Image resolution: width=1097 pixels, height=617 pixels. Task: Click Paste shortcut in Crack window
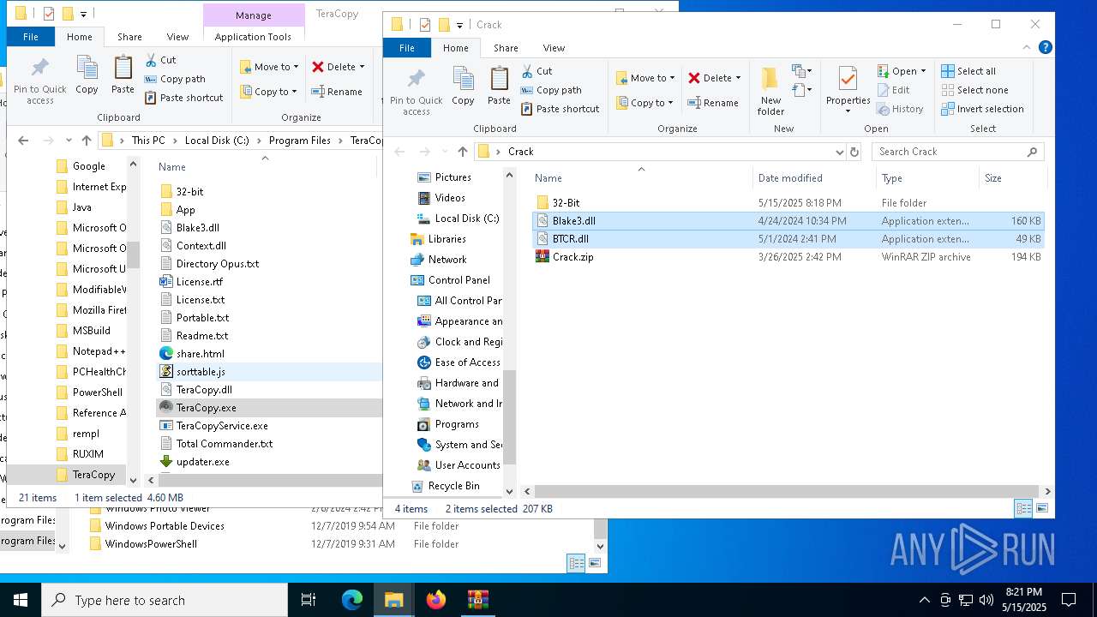click(x=560, y=109)
